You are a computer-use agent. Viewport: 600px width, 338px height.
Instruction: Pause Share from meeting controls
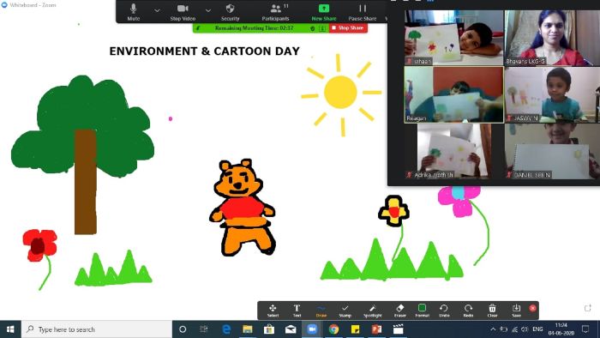[363, 12]
